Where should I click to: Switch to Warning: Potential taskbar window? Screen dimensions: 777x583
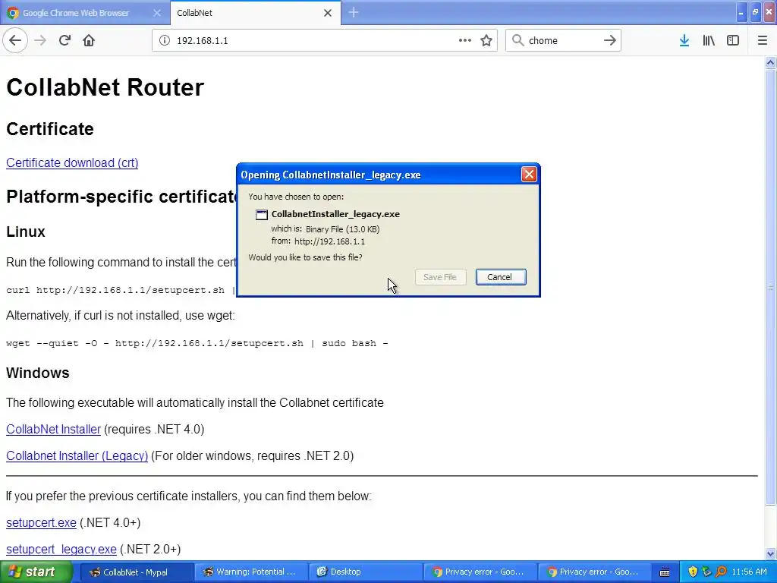pyautogui.click(x=250, y=572)
